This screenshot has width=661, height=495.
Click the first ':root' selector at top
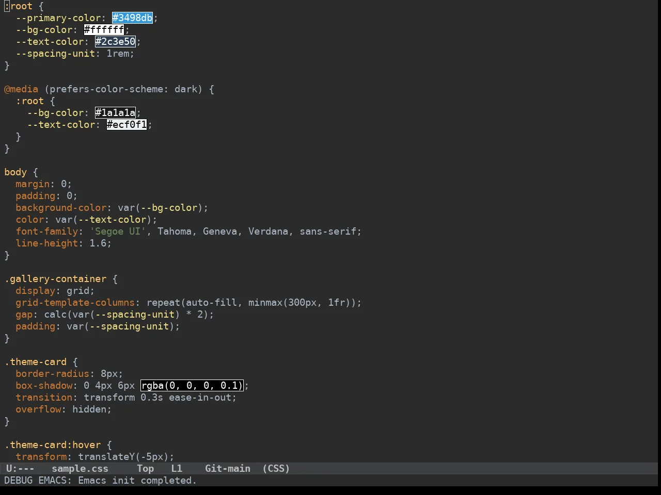(19, 6)
